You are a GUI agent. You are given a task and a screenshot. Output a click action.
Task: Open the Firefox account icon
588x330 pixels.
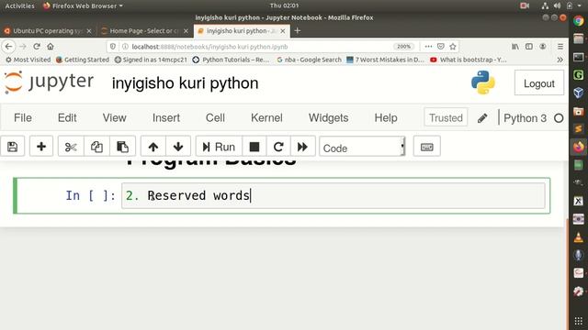click(543, 47)
